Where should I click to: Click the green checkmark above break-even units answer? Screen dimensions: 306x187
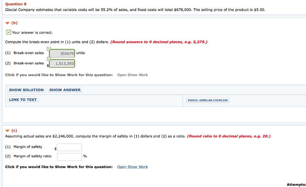pos(49,48)
